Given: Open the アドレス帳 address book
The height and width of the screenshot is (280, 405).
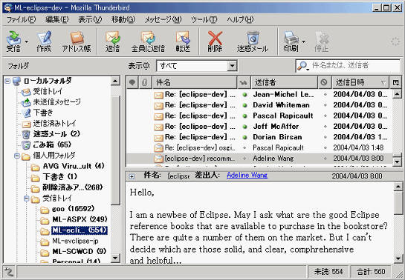Looking at the screenshot, I should pos(77,41).
